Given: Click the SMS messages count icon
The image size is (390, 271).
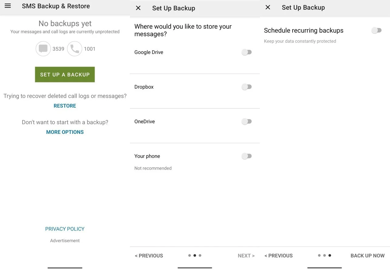Looking at the screenshot, I should [x=43, y=48].
